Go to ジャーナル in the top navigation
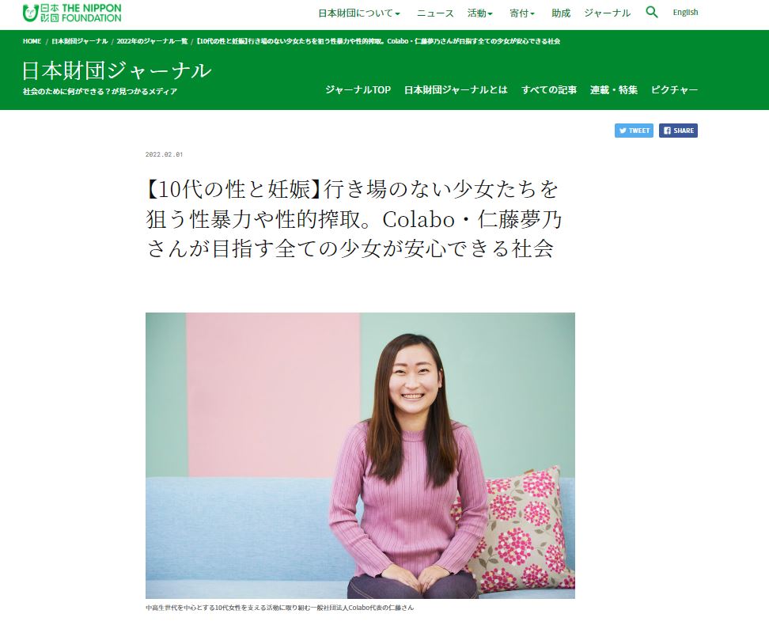This screenshot has width=769, height=629. tap(607, 13)
